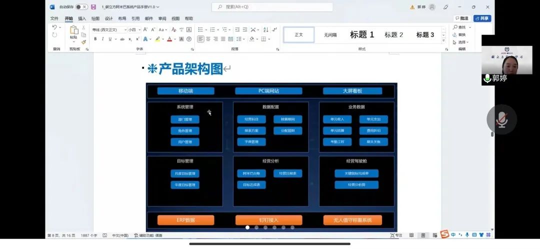Click the superscript x² icon
This screenshot has width=540, height=249.
point(137,39)
